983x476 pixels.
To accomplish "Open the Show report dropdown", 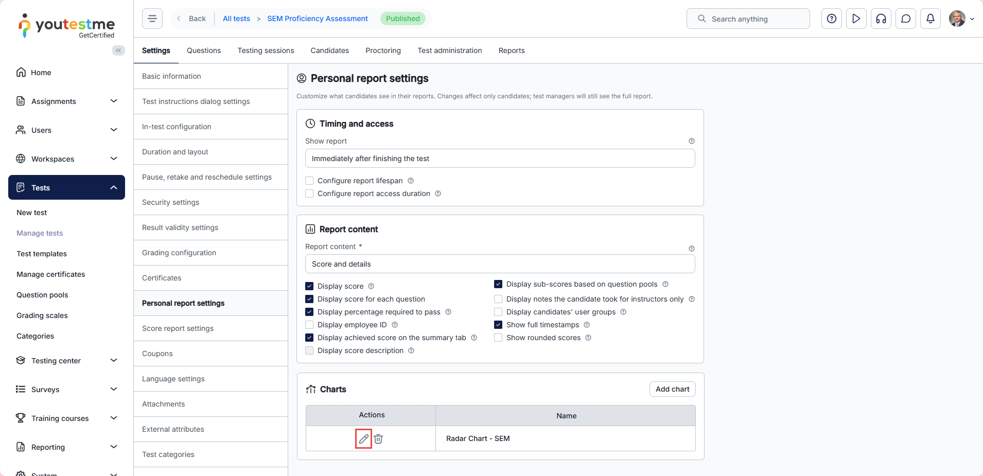I will click(x=500, y=158).
